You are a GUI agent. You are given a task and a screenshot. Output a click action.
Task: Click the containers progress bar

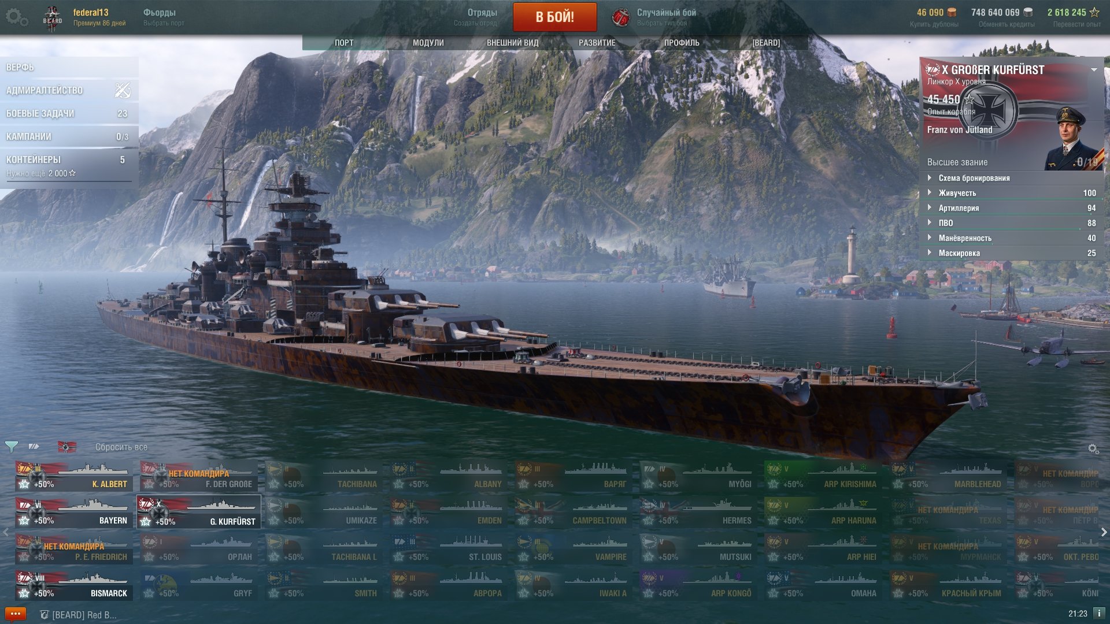click(69, 181)
